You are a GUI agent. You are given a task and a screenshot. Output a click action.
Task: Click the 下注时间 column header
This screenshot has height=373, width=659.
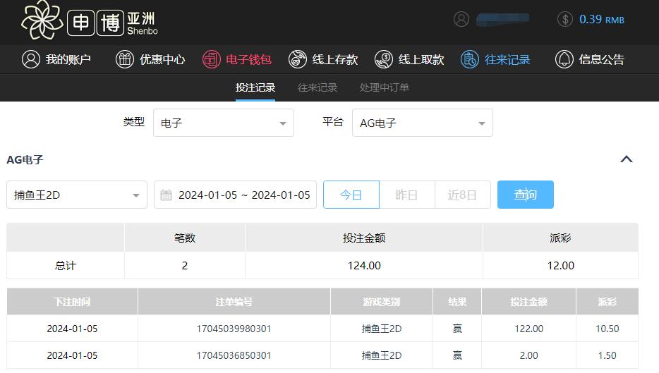72,302
